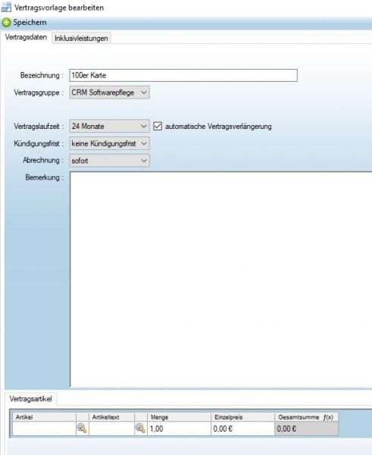Expand the Abrechnung sofort dropdown
This screenshot has width=372, height=455.
coord(109,161)
